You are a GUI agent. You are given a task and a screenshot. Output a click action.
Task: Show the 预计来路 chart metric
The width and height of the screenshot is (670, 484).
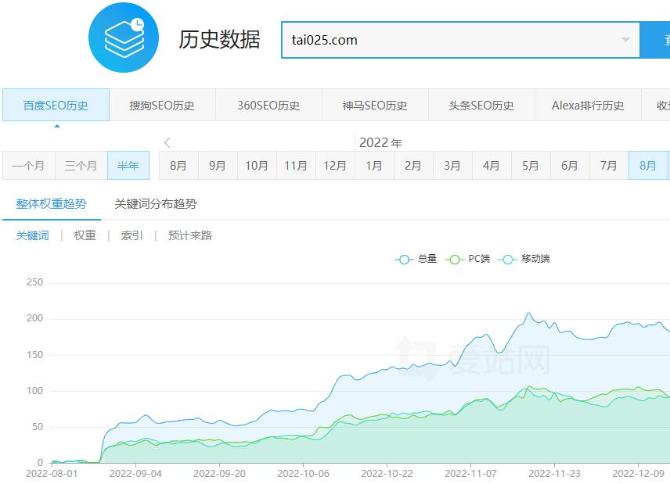click(190, 235)
